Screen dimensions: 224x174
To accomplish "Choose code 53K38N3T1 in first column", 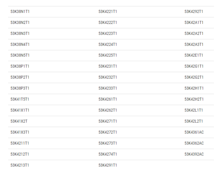I will 20,33.
